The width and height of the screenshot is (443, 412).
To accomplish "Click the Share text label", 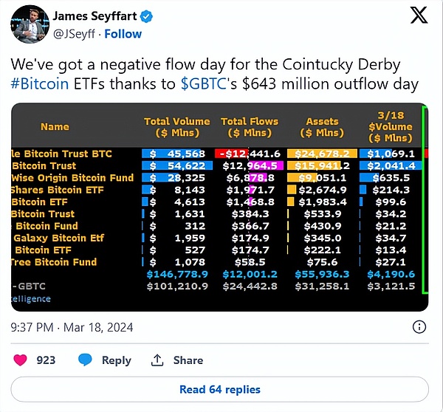I will (x=188, y=360).
